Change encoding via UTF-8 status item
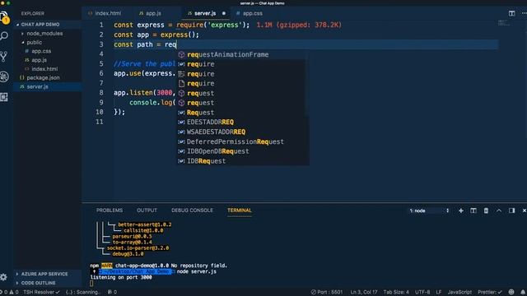This screenshot has width=527, height=296. [x=422, y=292]
